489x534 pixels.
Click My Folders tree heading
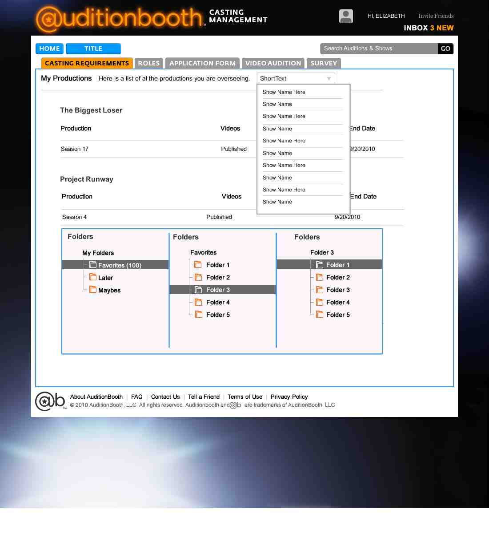click(98, 253)
